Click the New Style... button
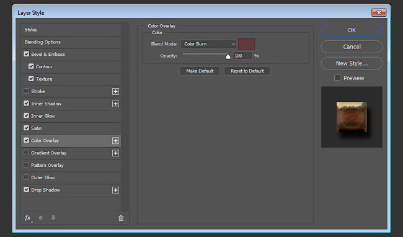 [x=352, y=63]
